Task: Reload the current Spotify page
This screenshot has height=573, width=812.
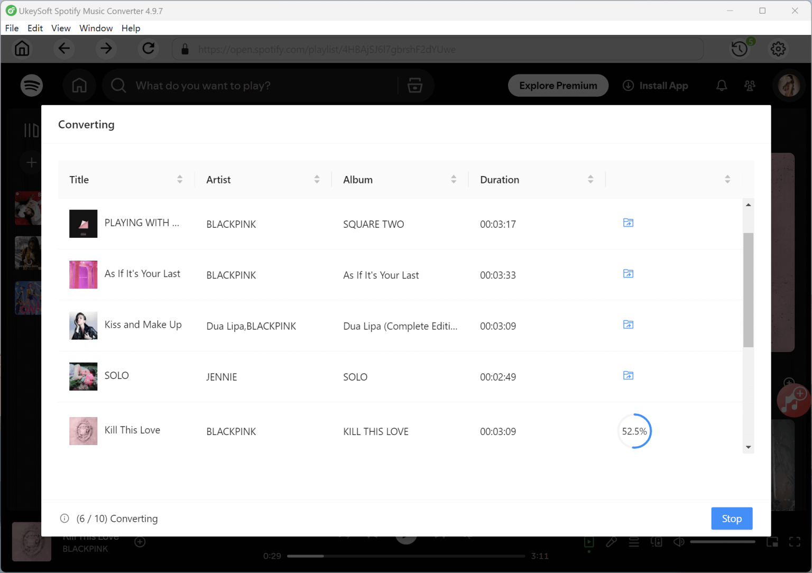Action: (x=149, y=49)
